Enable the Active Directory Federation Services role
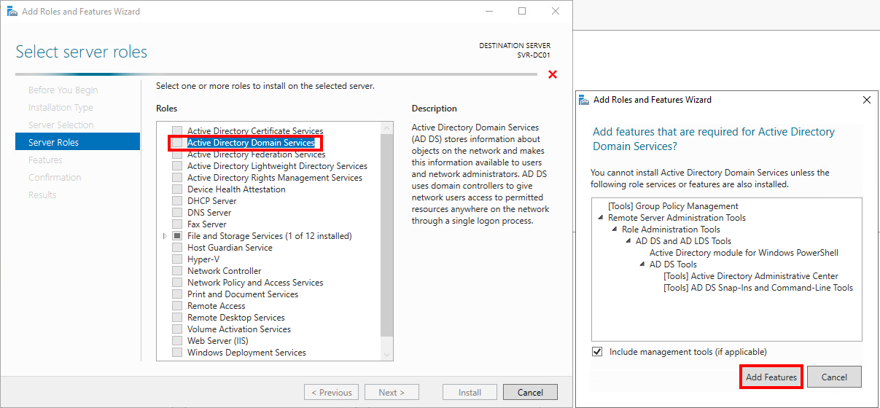880x408 pixels. coord(177,154)
